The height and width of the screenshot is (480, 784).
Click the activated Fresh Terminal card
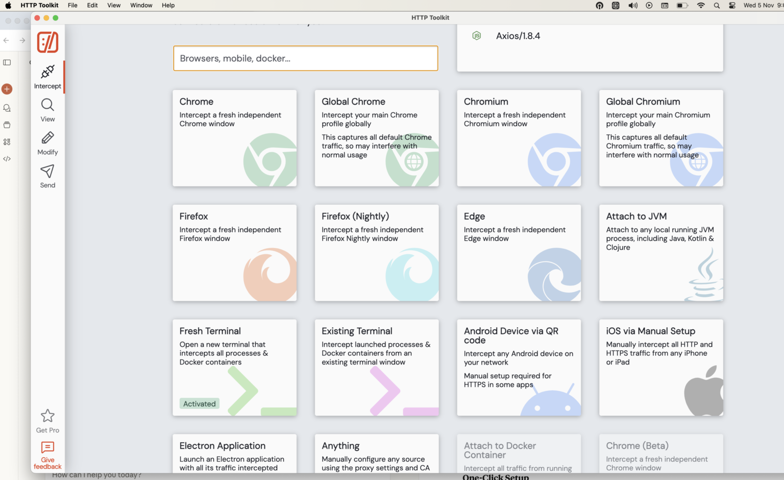click(234, 368)
